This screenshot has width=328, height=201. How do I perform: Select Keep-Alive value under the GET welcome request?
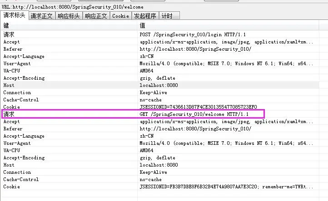pos(154,172)
